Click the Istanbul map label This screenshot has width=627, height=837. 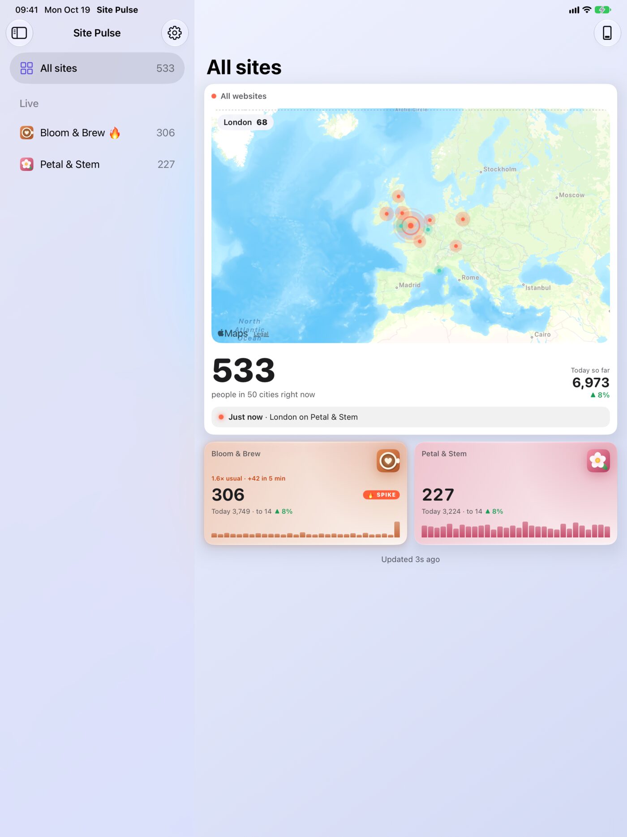[x=538, y=288]
